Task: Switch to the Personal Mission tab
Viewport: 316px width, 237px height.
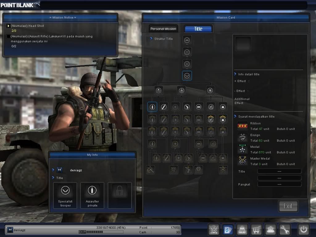Action: coord(163,29)
